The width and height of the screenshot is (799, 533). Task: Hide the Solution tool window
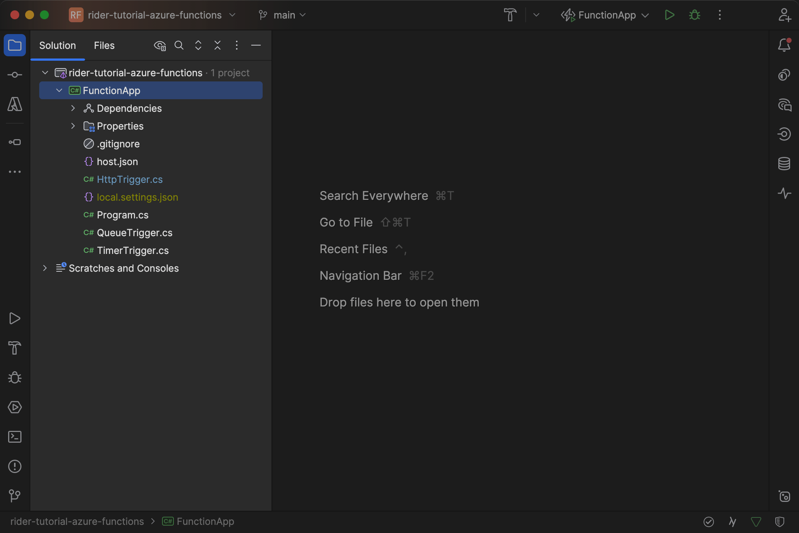click(x=256, y=45)
